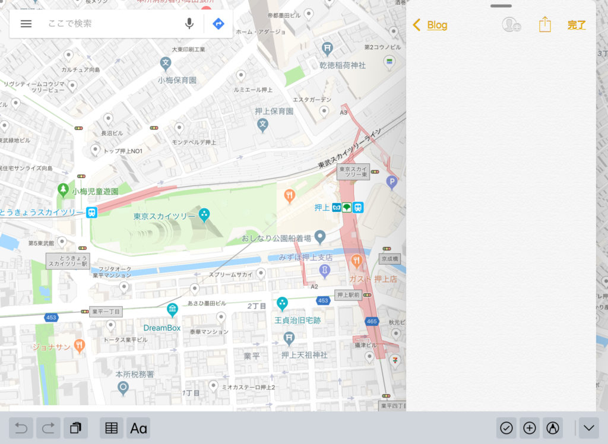Viewport: 608px width, 444px height.
Task: Select 王貞治旧宅跡 landmark marker
Action: (x=282, y=303)
